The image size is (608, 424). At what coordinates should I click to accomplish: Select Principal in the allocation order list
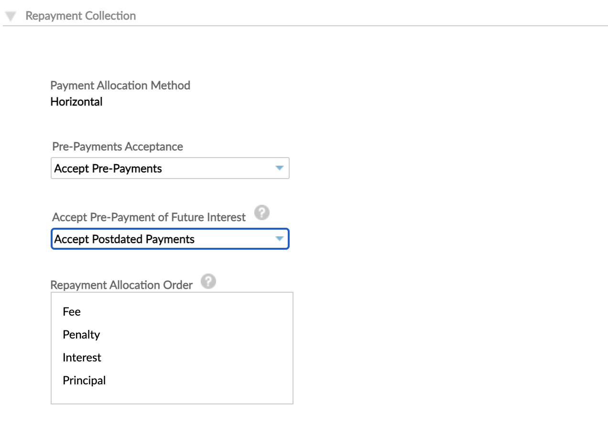(84, 381)
